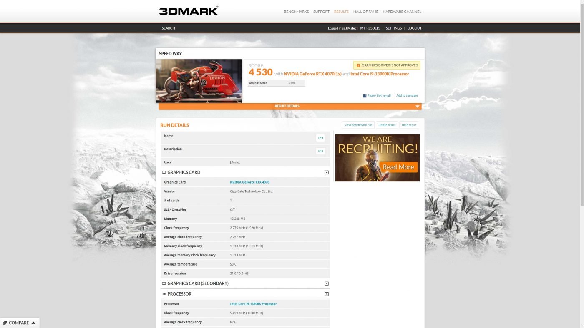Screen dimensions: 584x328
Task: Click Read More on recruiting banner
Action: (x=398, y=167)
